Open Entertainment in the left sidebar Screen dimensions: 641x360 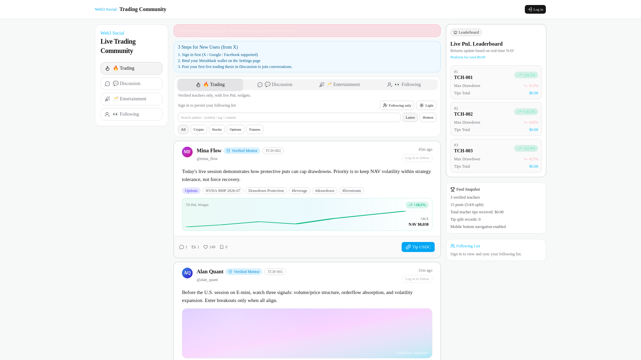(132, 99)
